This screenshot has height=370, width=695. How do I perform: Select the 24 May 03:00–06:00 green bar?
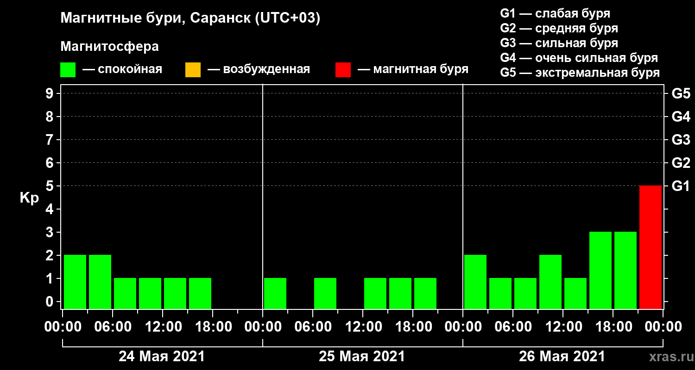(100, 282)
